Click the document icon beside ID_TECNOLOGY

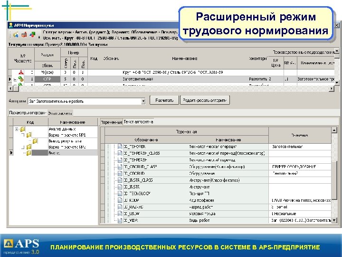[120, 193]
